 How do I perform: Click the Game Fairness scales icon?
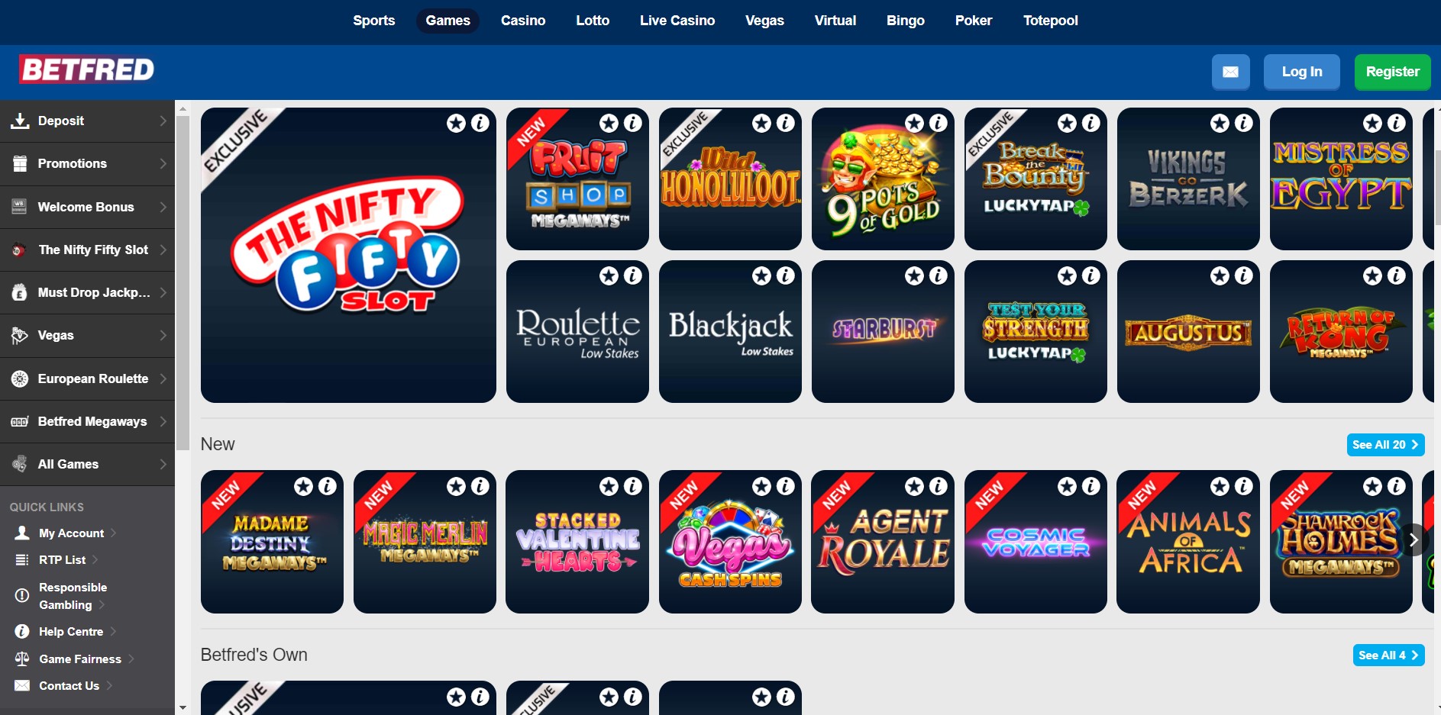22,659
